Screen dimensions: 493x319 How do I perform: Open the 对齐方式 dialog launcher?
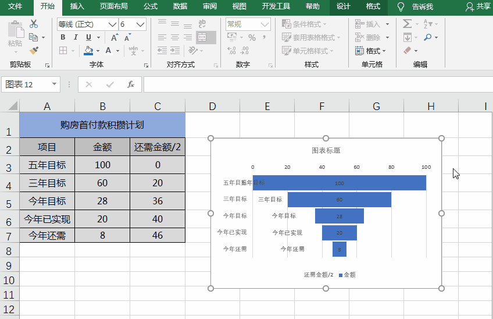point(216,65)
